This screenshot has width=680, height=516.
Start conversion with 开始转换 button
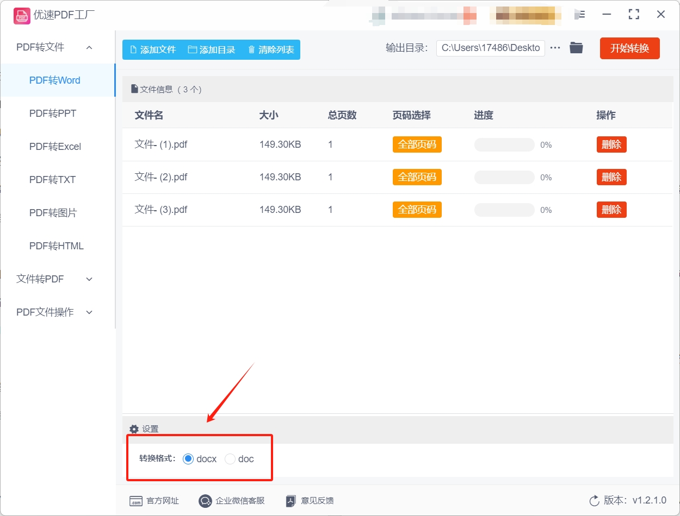(x=629, y=48)
